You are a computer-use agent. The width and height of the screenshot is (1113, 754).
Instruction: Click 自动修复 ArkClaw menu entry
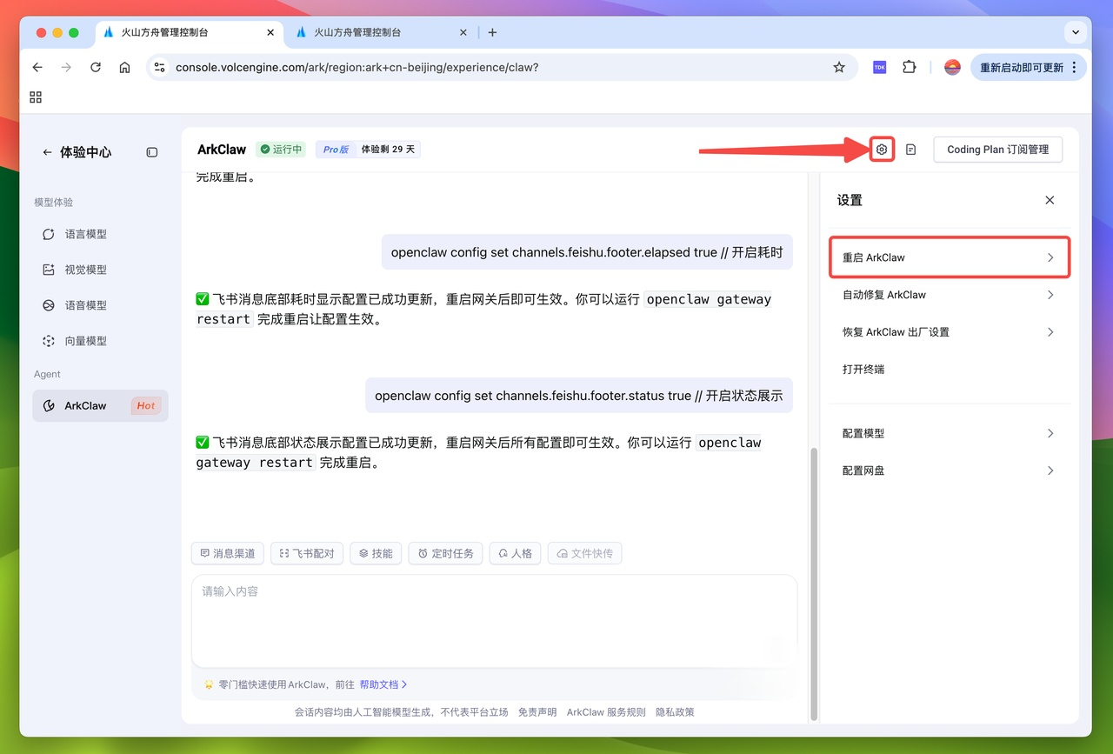coord(949,294)
